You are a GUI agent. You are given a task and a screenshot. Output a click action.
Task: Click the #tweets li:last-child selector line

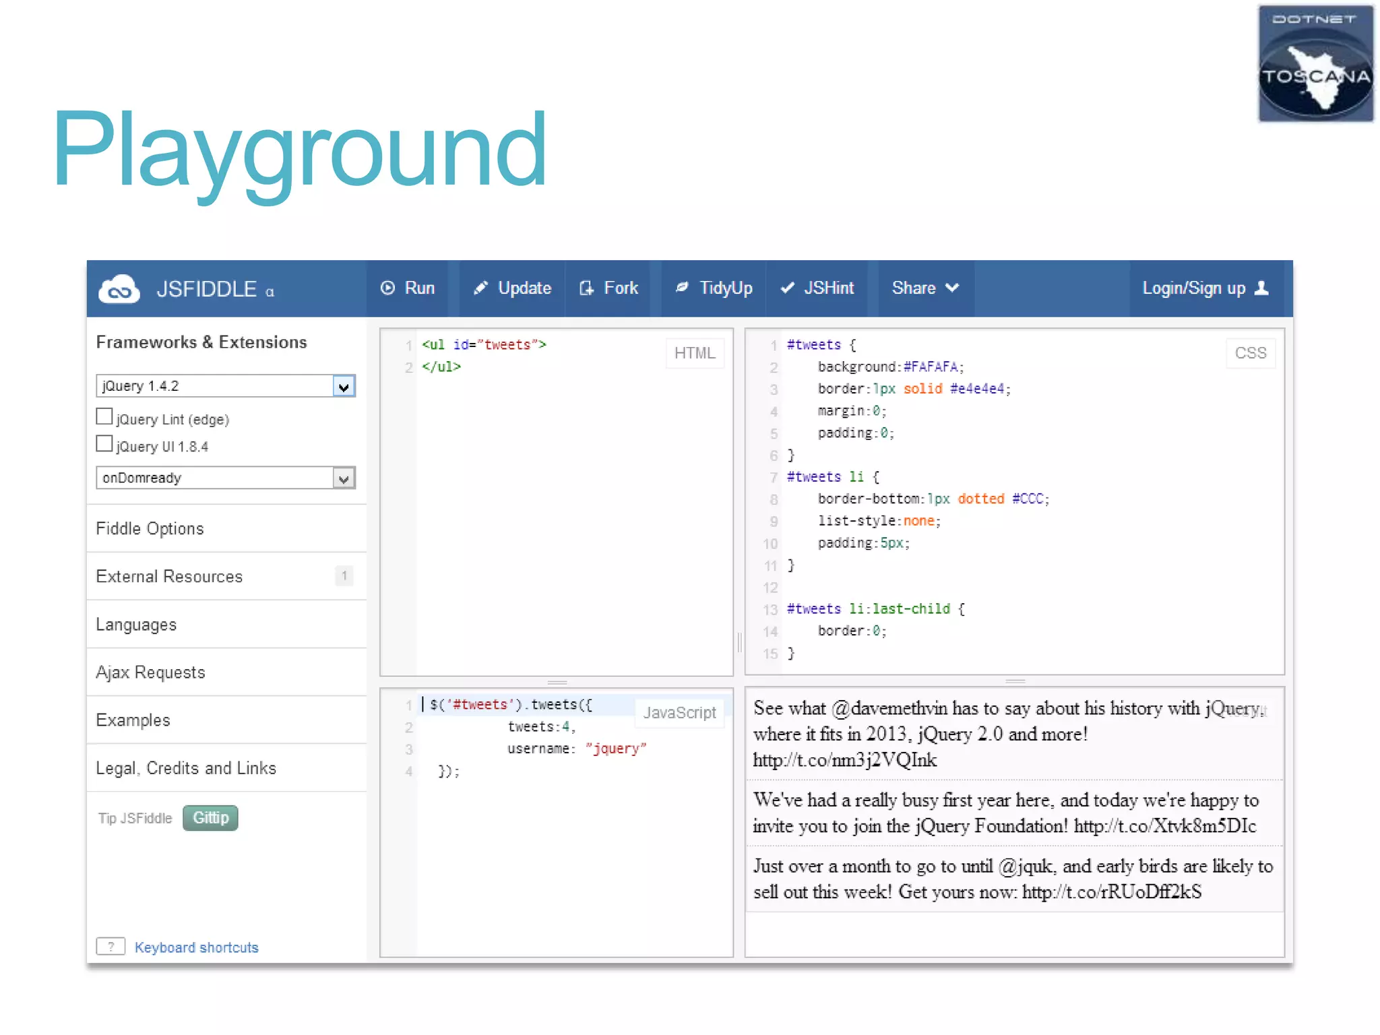click(x=876, y=609)
